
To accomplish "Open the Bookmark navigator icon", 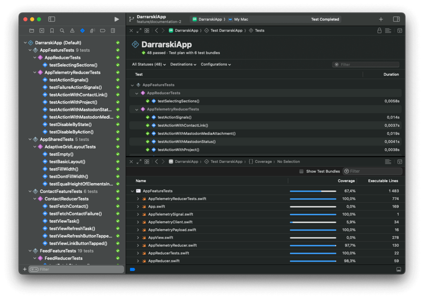I will click(52, 30).
